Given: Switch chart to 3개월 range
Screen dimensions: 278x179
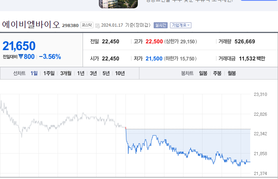Looking at the screenshot, I should (66, 73).
